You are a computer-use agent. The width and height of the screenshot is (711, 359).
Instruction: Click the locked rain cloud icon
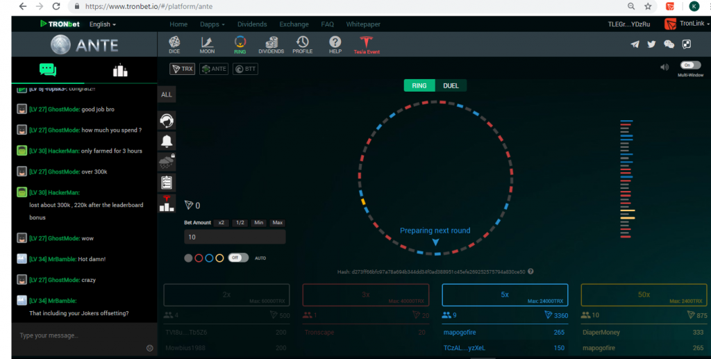pyautogui.click(x=167, y=162)
